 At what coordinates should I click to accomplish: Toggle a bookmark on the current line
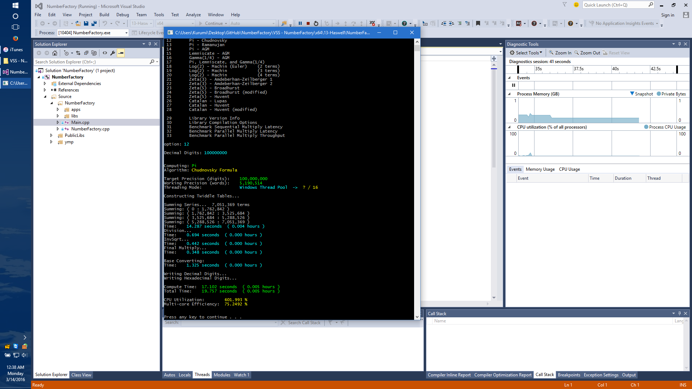tap(478, 23)
